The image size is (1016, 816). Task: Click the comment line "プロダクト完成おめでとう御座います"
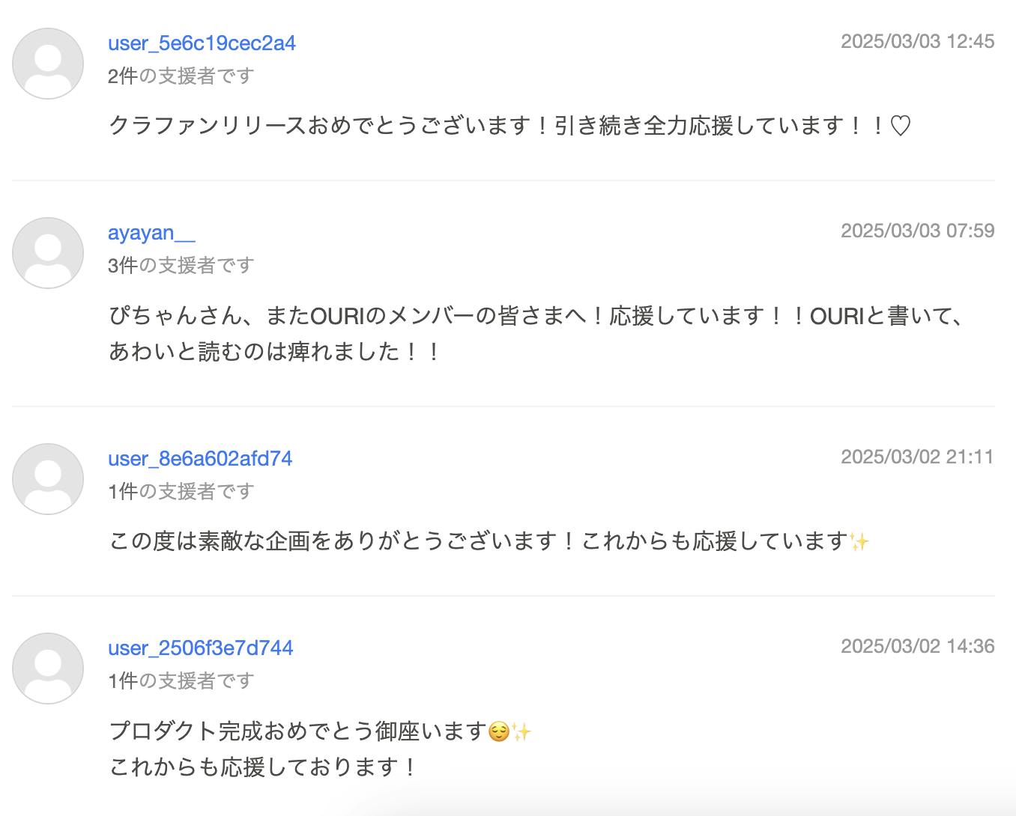[320, 731]
